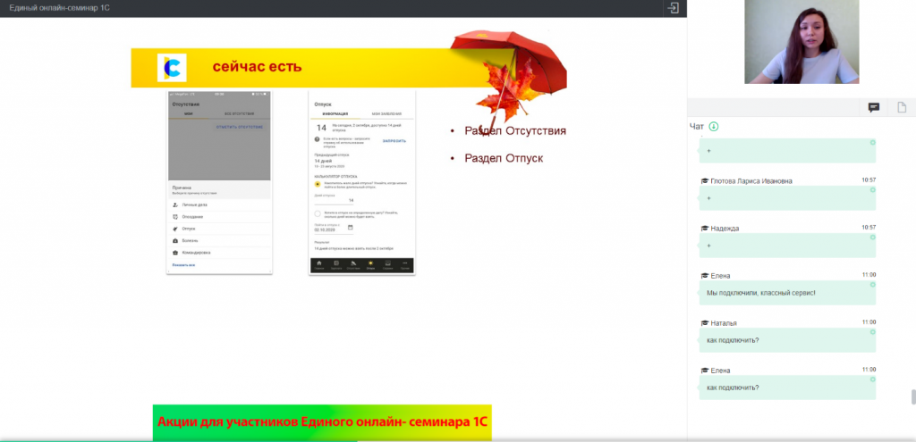
Task: Open the 'Мои заявления' tab in Отпуск
Action: tap(386, 114)
